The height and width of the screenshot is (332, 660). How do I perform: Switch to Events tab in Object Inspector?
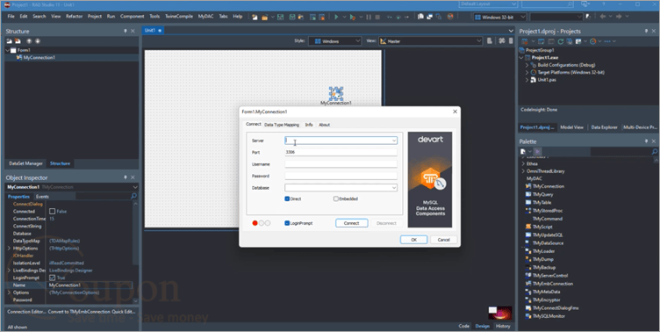click(42, 197)
